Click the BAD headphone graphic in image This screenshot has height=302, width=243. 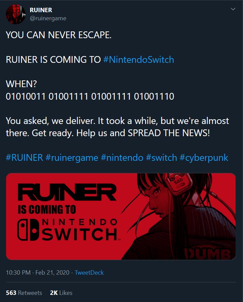point(179,183)
